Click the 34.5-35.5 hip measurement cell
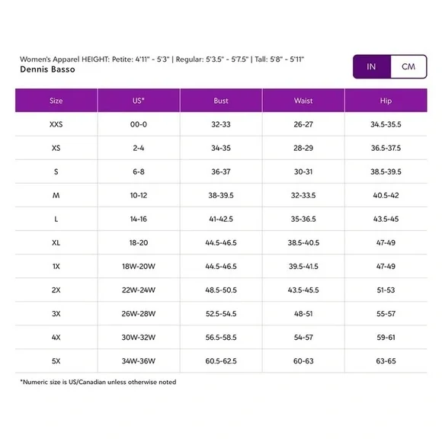Image resolution: width=442 pixels, height=442 pixels. [386, 124]
